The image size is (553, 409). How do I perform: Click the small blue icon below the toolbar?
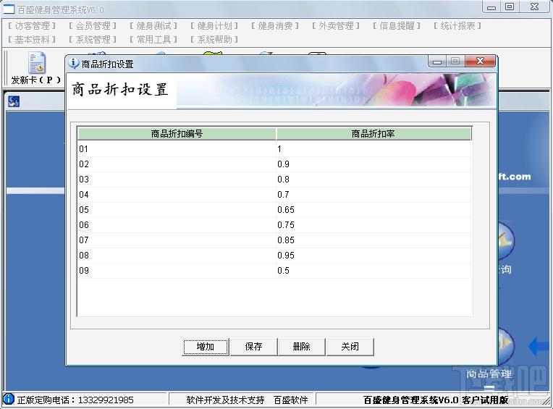pos(14,101)
